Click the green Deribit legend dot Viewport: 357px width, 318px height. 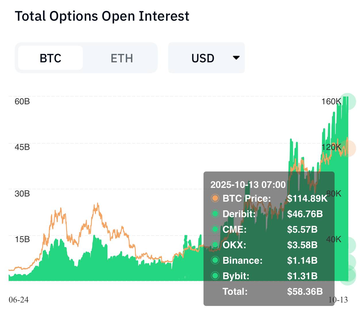click(215, 214)
